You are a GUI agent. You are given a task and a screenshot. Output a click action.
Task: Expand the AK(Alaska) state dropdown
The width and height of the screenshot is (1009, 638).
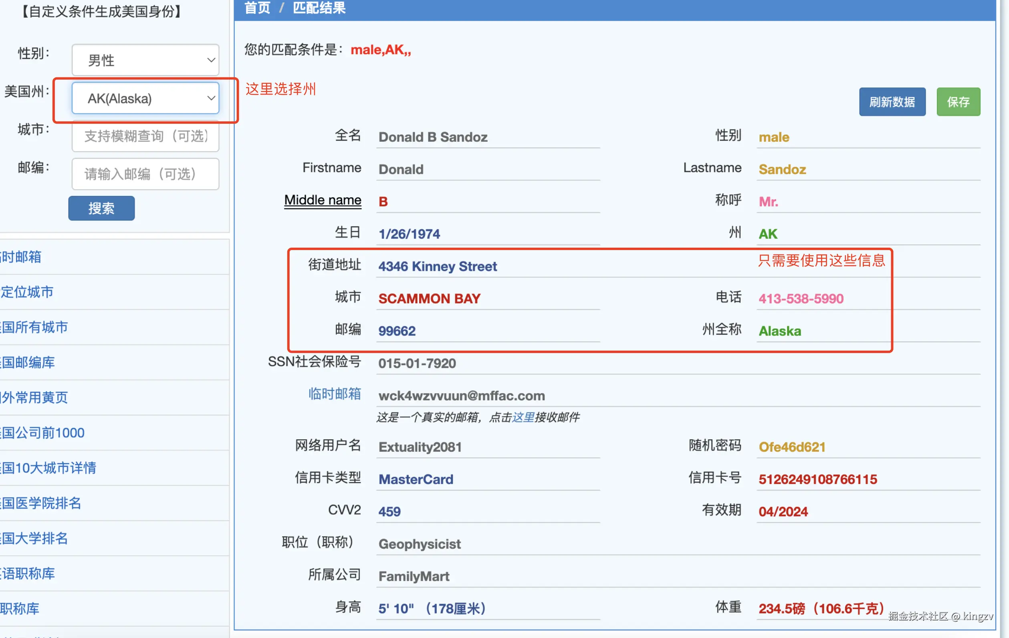[x=145, y=98]
